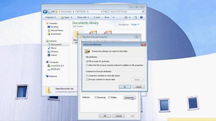Viewport: 216px width, 121px height.
Task: Enable Compress contents to save disk space
Action: pyautogui.click(x=87, y=76)
